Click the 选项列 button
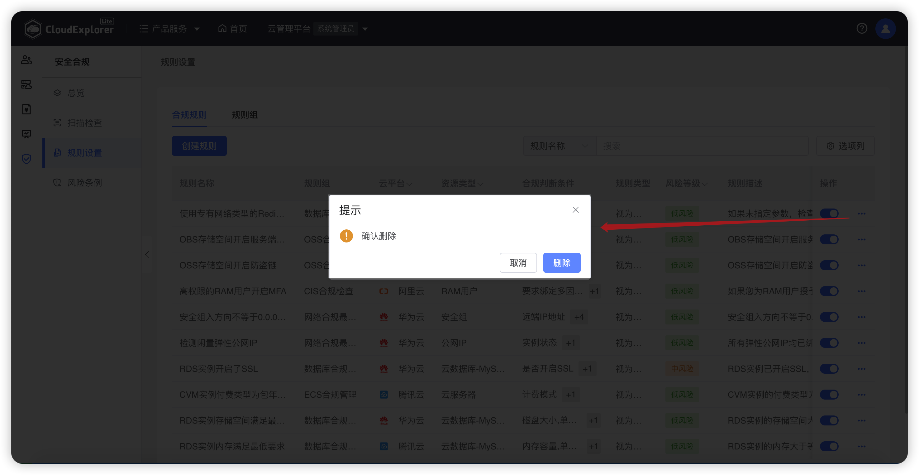The height and width of the screenshot is (475, 919). (845, 146)
